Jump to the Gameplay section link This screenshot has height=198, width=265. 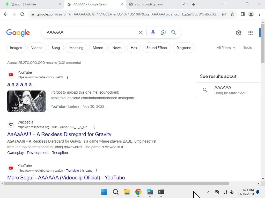click(x=15, y=153)
